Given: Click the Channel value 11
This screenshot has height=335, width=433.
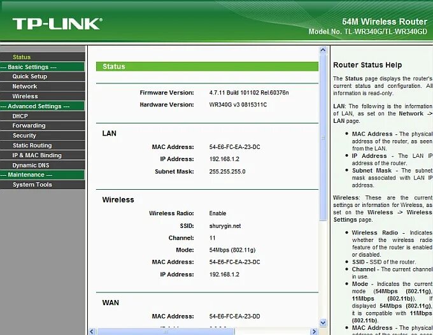Looking at the screenshot, I should click(x=212, y=238).
